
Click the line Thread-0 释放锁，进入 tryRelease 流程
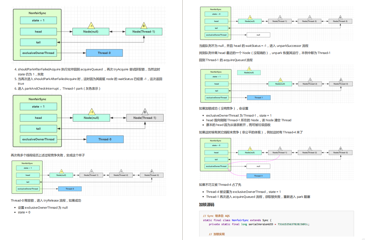(x=46, y=200)
